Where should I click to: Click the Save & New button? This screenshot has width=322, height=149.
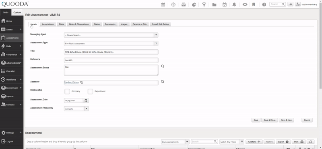(x=286, y=120)
